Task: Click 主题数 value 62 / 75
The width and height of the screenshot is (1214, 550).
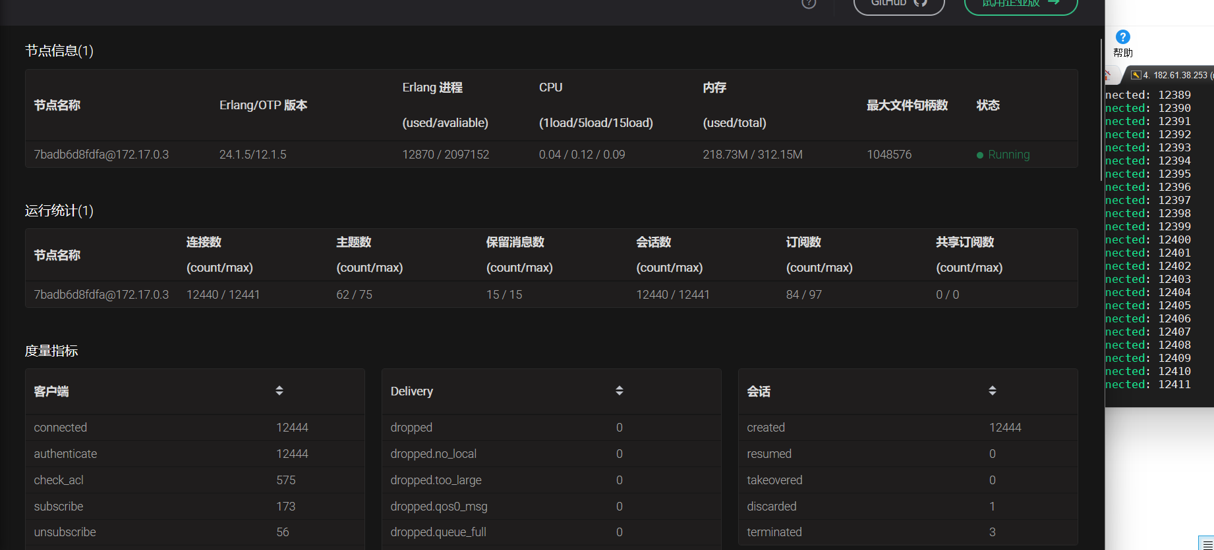Action: click(355, 295)
